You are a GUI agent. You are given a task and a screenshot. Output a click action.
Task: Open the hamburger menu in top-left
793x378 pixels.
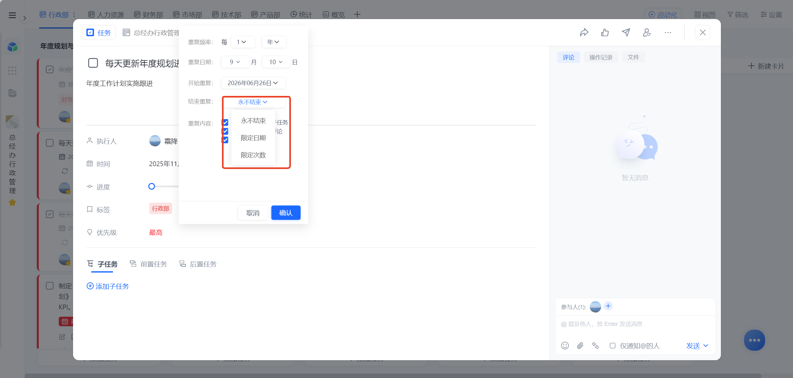tap(12, 15)
